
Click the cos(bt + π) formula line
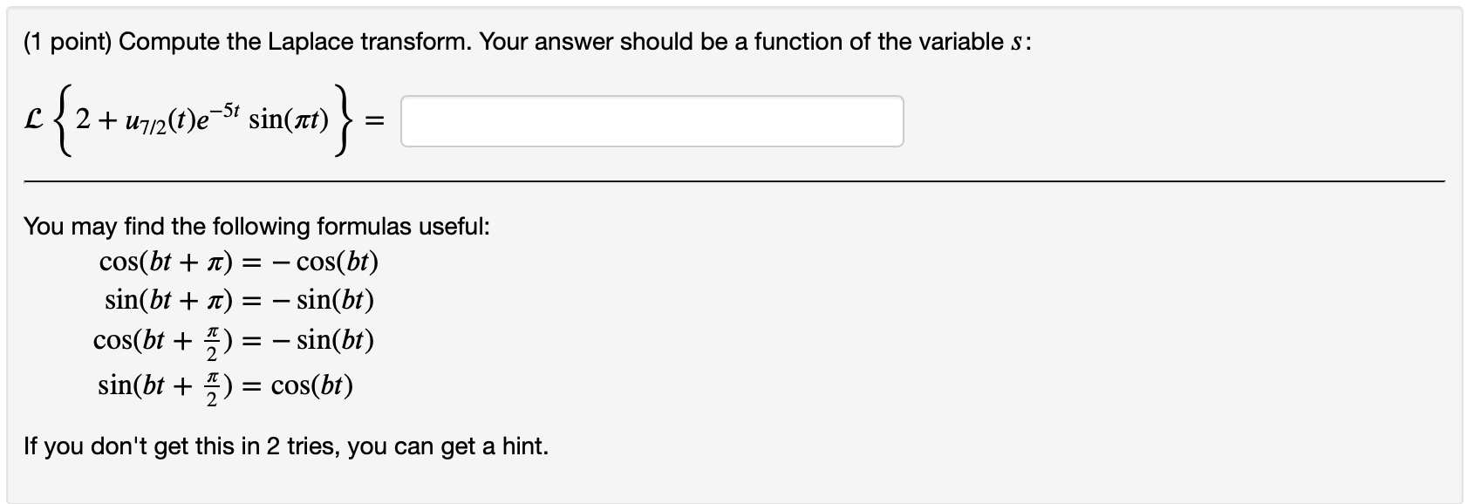point(237,260)
